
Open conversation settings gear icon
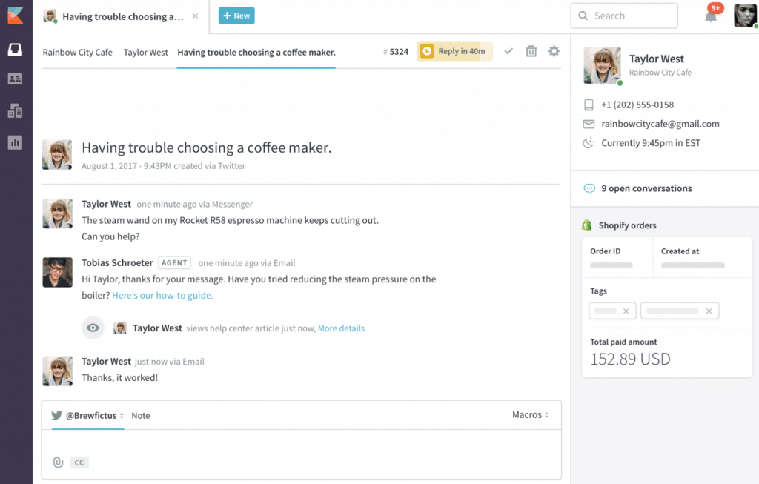[554, 51]
